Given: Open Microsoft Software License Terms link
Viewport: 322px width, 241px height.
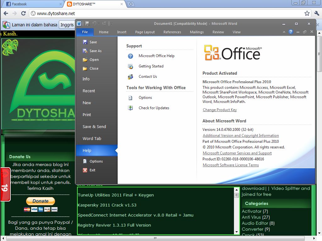Looking at the screenshot, I should [x=230, y=165].
